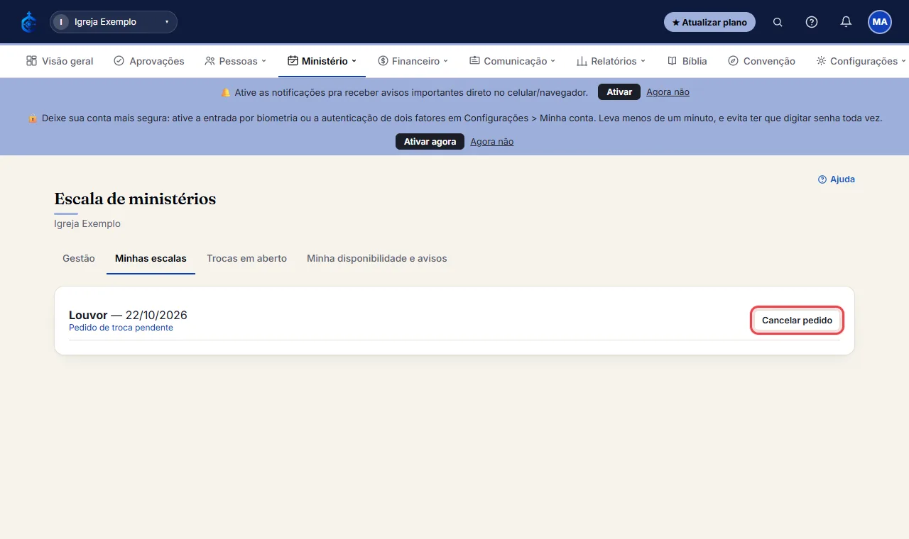This screenshot has width=909, height=539.
Task: Open the Bíblia section
Action: tap(687, 61)
